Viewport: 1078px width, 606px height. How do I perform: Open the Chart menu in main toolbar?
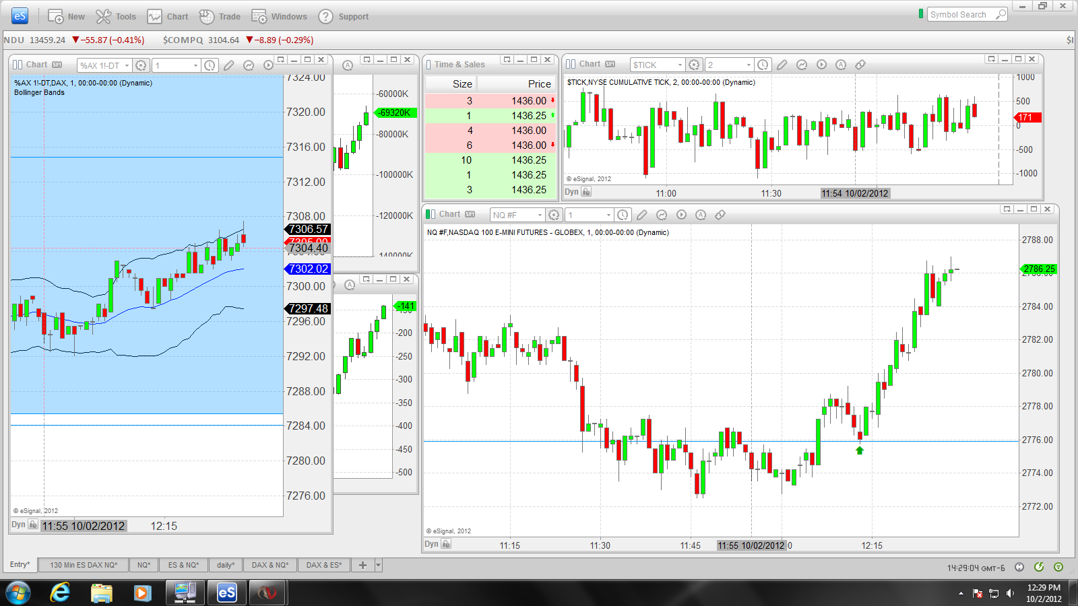tap(168, 16)
